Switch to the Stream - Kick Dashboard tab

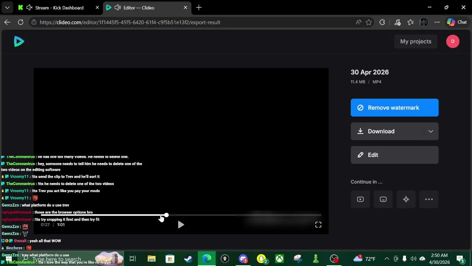pos(59,8)
